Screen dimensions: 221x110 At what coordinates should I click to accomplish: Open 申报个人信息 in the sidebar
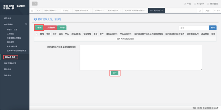[x=12, y=30]
